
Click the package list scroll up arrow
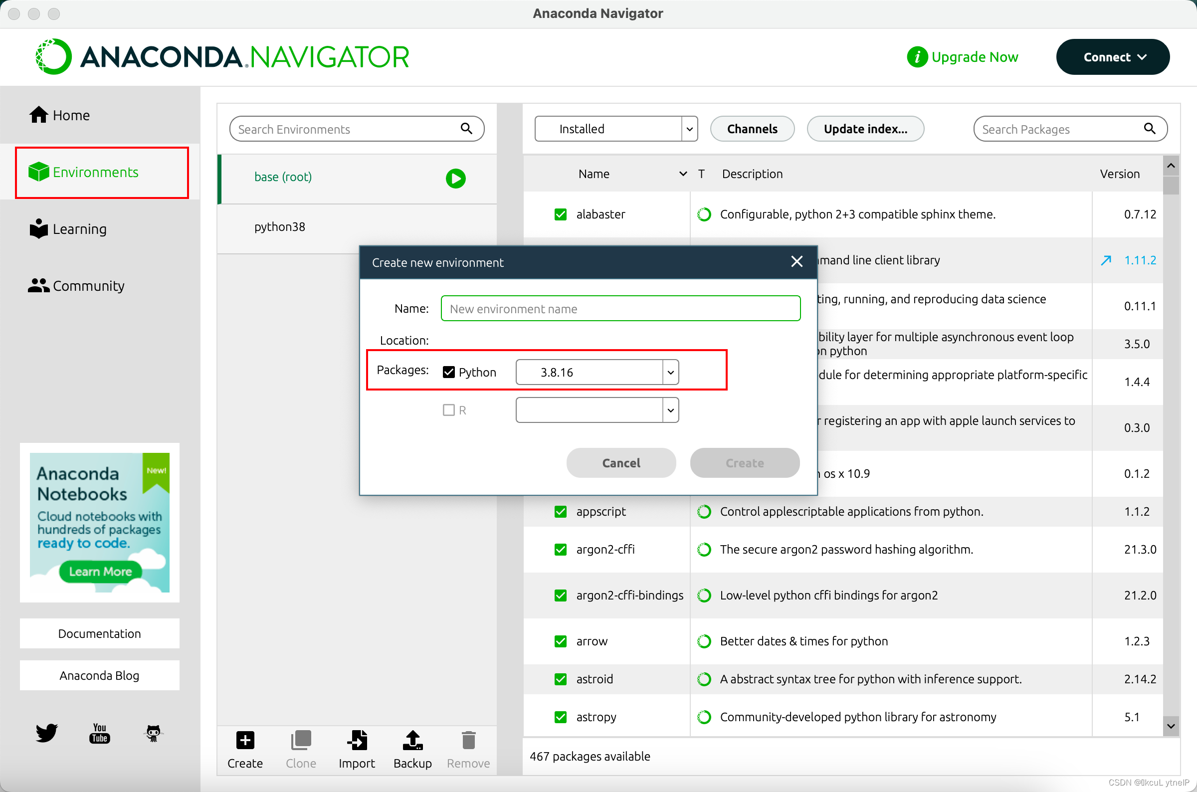1171,166
